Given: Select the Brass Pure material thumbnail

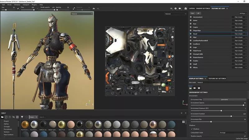Looking at the screenshot, I should tap(62, 124).
